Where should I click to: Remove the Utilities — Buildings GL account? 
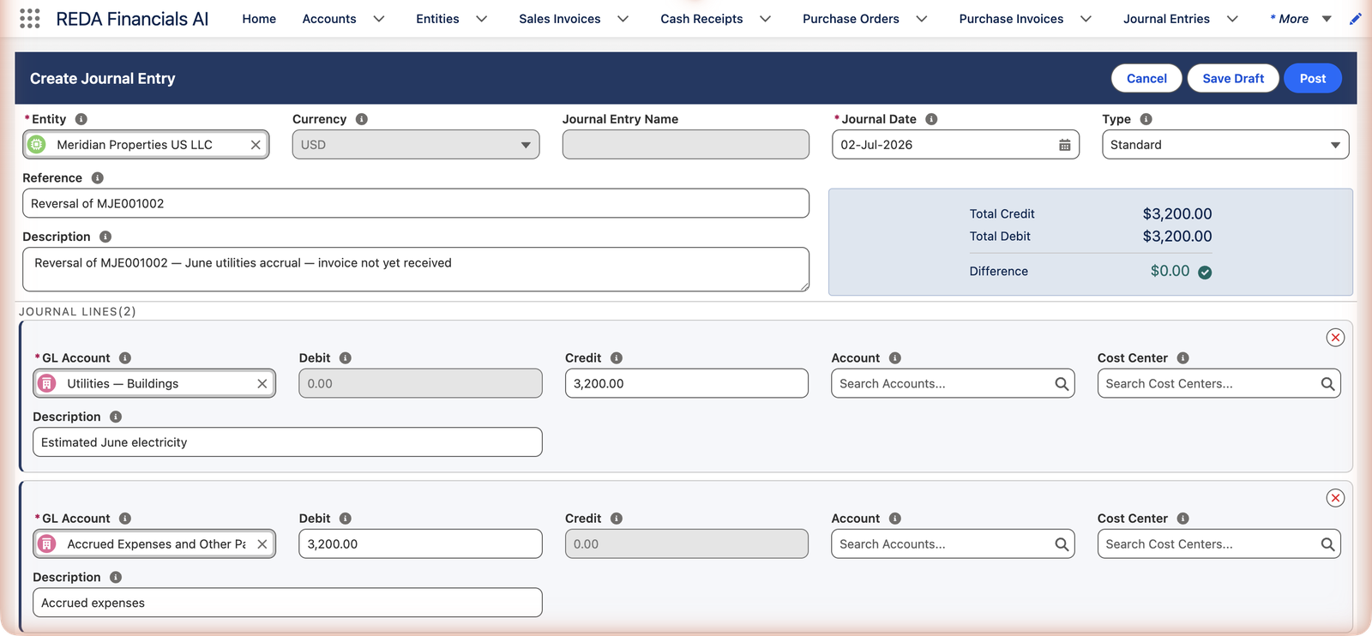(262, 384)
